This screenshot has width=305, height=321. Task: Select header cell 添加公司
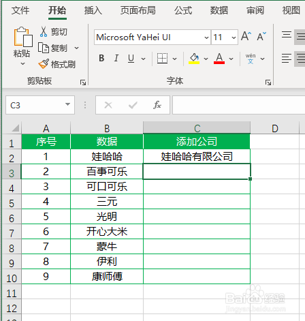(197, 142)
